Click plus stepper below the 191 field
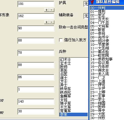Screen dimensions: 124x120 [47, 10]
